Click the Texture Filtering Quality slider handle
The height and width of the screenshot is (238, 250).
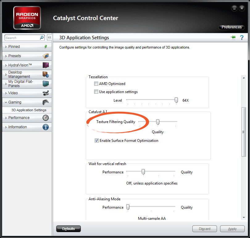coord(158,122)
